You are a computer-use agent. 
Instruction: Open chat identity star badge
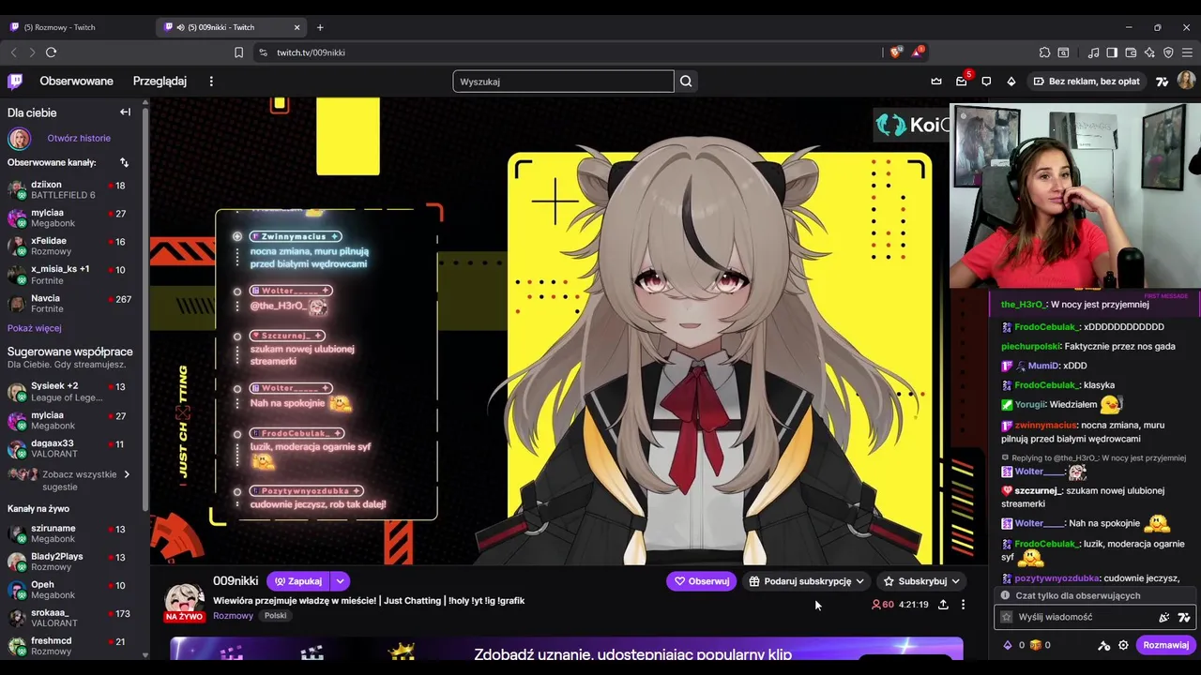click(1007, 617)
